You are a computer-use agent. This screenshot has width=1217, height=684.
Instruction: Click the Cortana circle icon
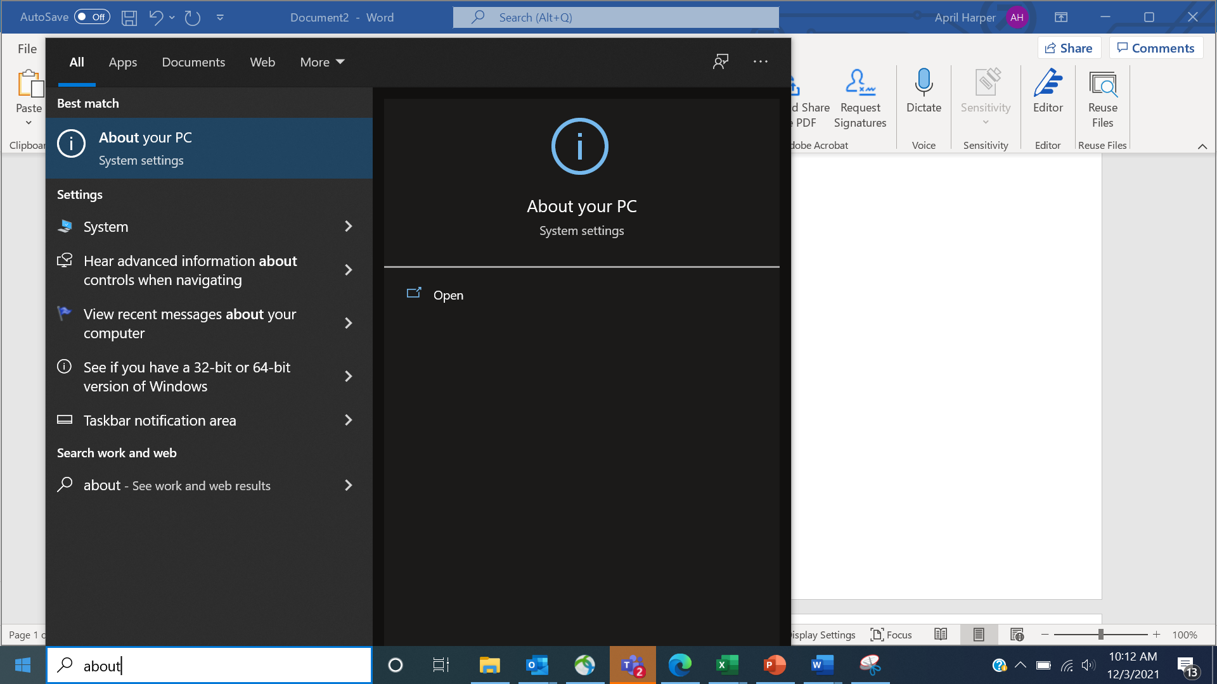[x=395, y=665]
